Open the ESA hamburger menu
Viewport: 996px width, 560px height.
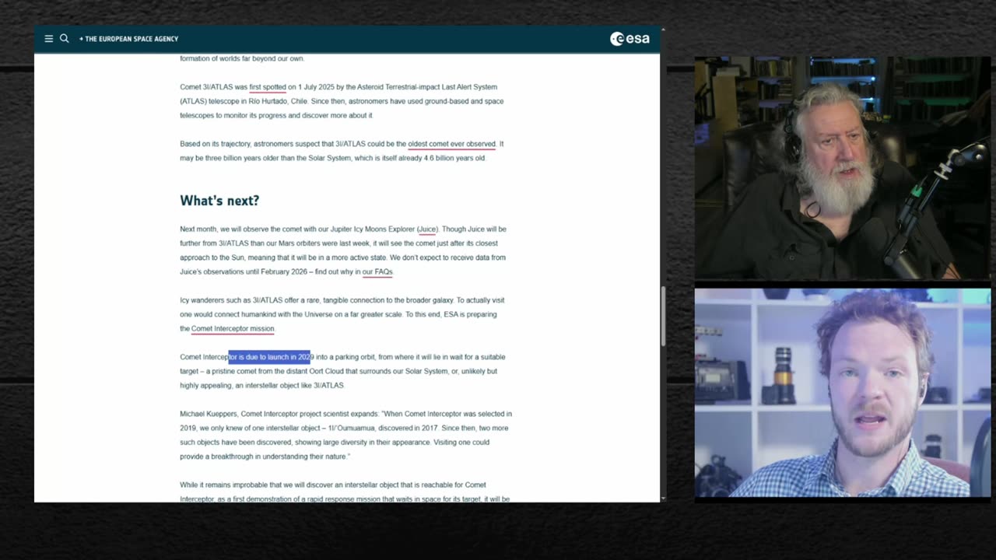pos(48,38)
